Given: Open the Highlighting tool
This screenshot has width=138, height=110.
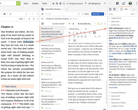Looking at the screenshot, I should [x=94, y=3].
